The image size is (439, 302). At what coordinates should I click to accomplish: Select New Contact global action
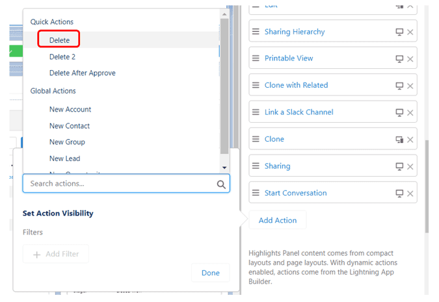coord(70,126)
